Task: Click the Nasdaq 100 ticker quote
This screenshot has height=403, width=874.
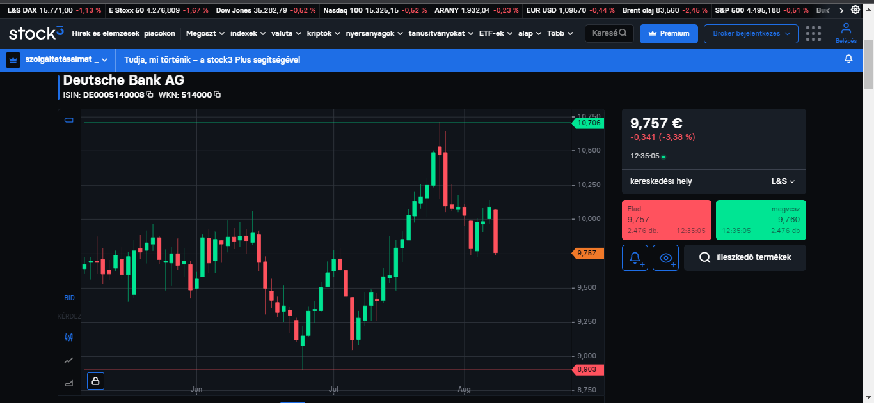Action: click(x=374, y=10)
